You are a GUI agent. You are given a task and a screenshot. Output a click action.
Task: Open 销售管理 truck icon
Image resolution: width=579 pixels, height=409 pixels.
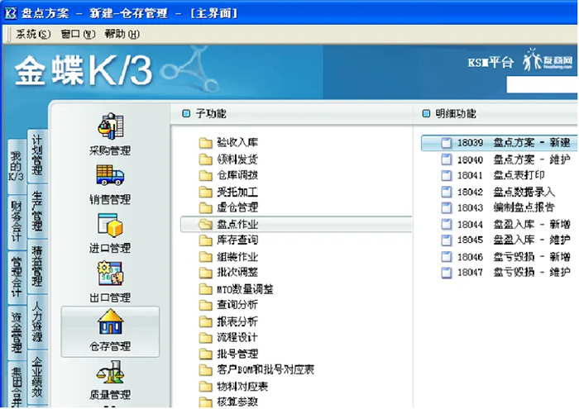pos(110,175)
